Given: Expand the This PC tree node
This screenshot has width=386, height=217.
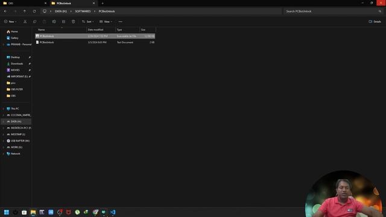Looking at the screenshot, I should pos(3,108).
